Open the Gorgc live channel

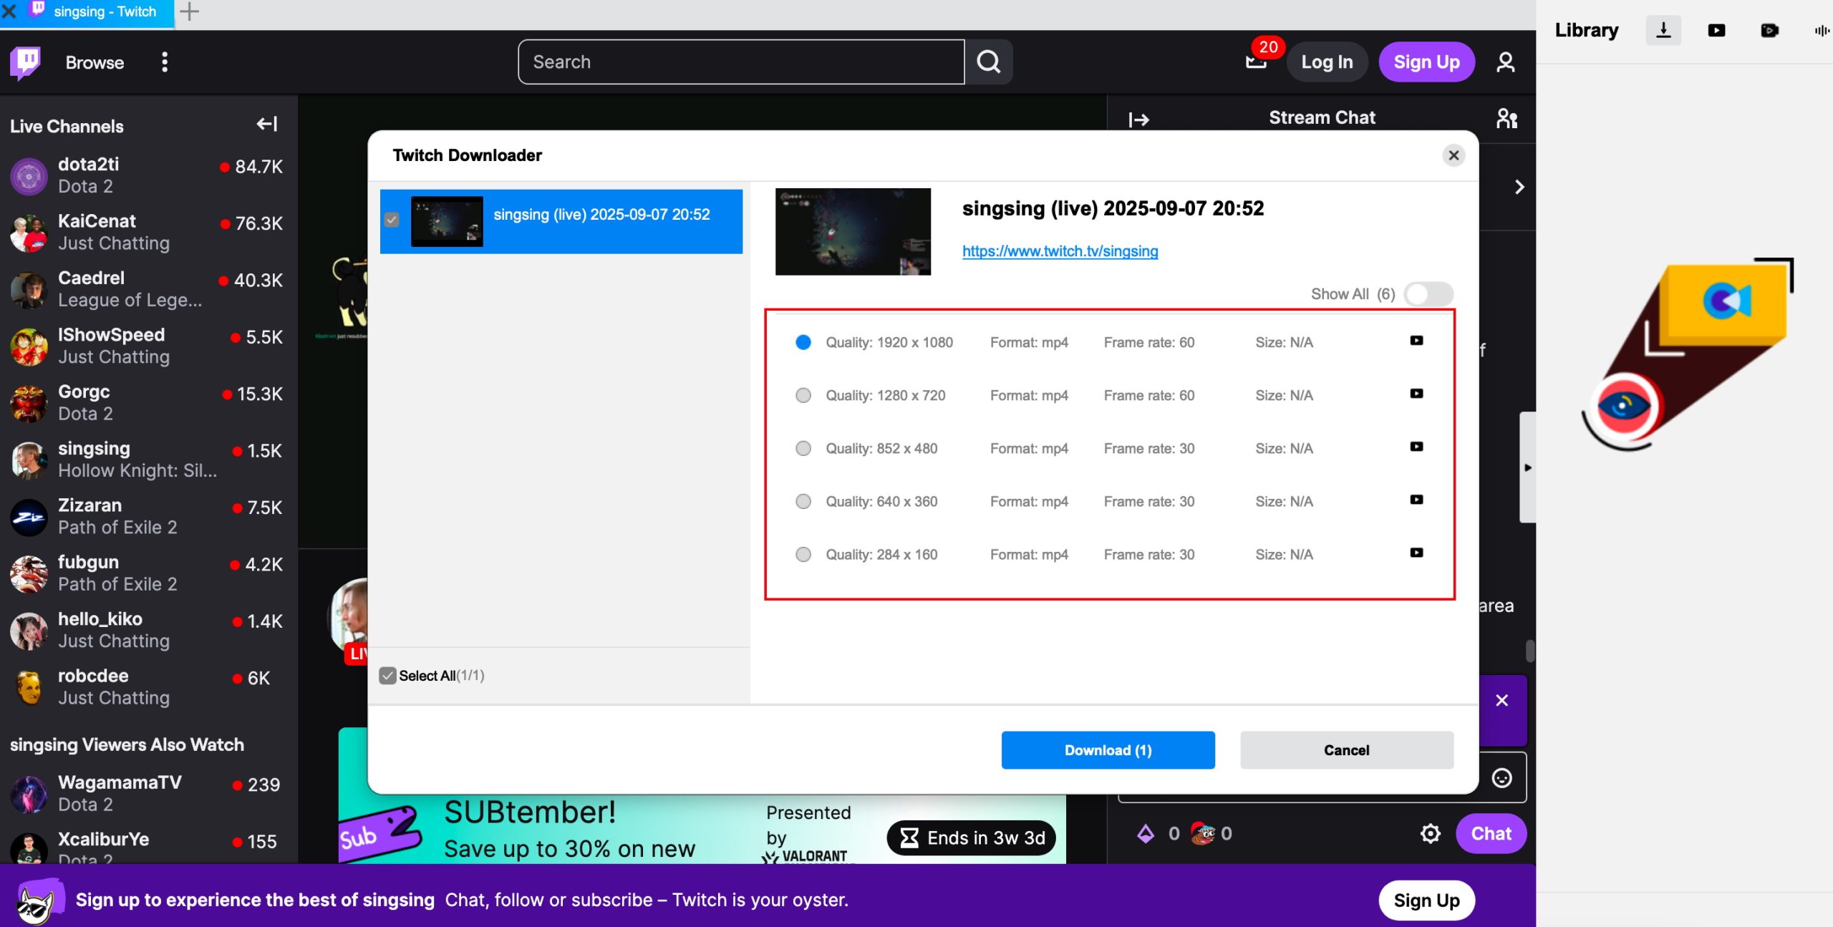tap(148, 402)
